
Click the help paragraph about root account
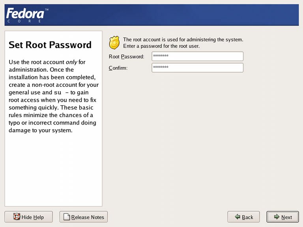tap(53, 96)
